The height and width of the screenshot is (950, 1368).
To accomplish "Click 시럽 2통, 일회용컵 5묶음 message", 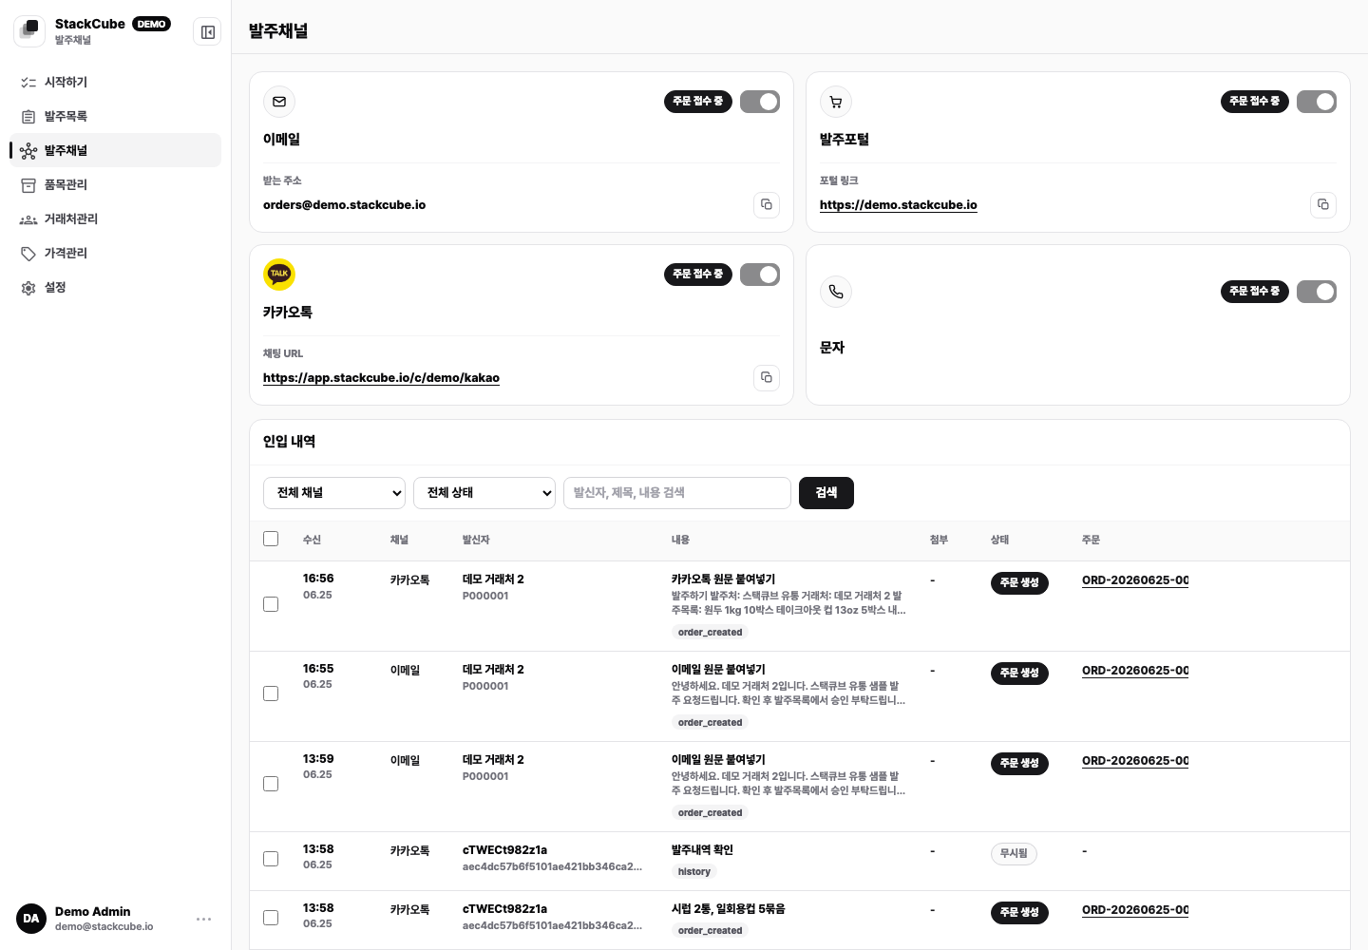I will (729, 909).
